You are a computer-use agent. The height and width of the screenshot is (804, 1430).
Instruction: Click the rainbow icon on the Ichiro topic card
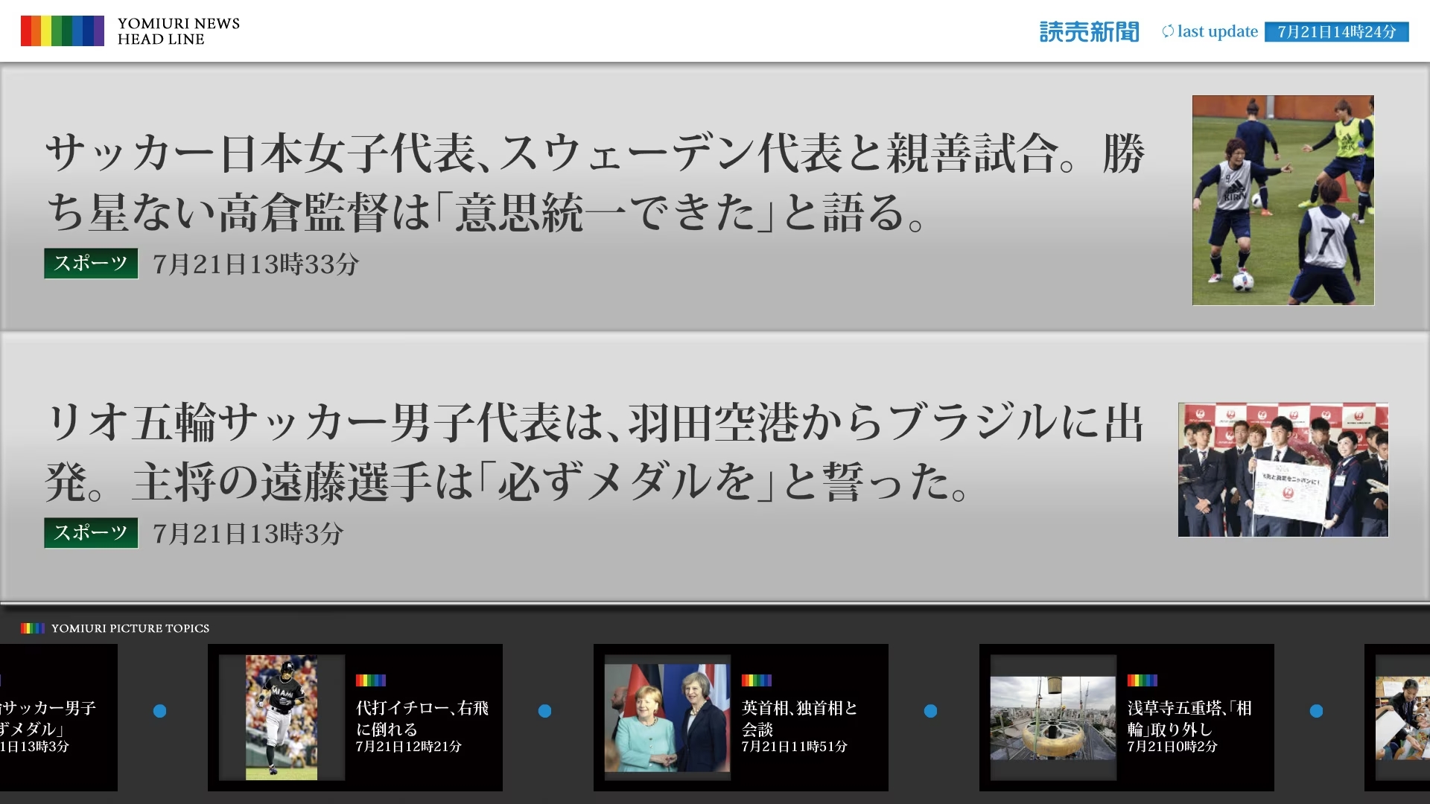click(370, 680)
